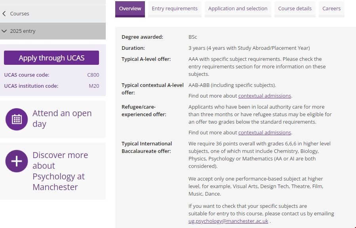Select the 2025 entry menu label
356x228 pixels.
[23, 31]
